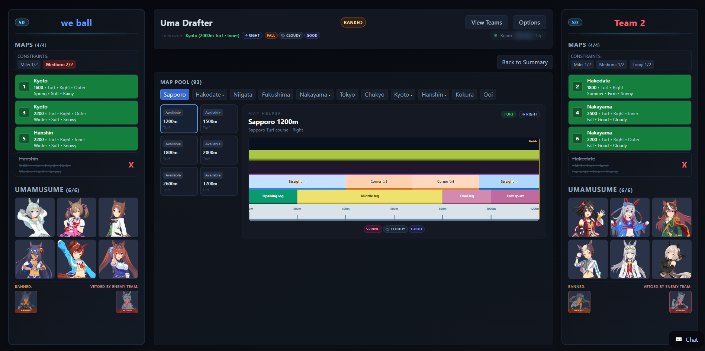
Task: Click the View Teams button
Action: (x=487, y=22)
